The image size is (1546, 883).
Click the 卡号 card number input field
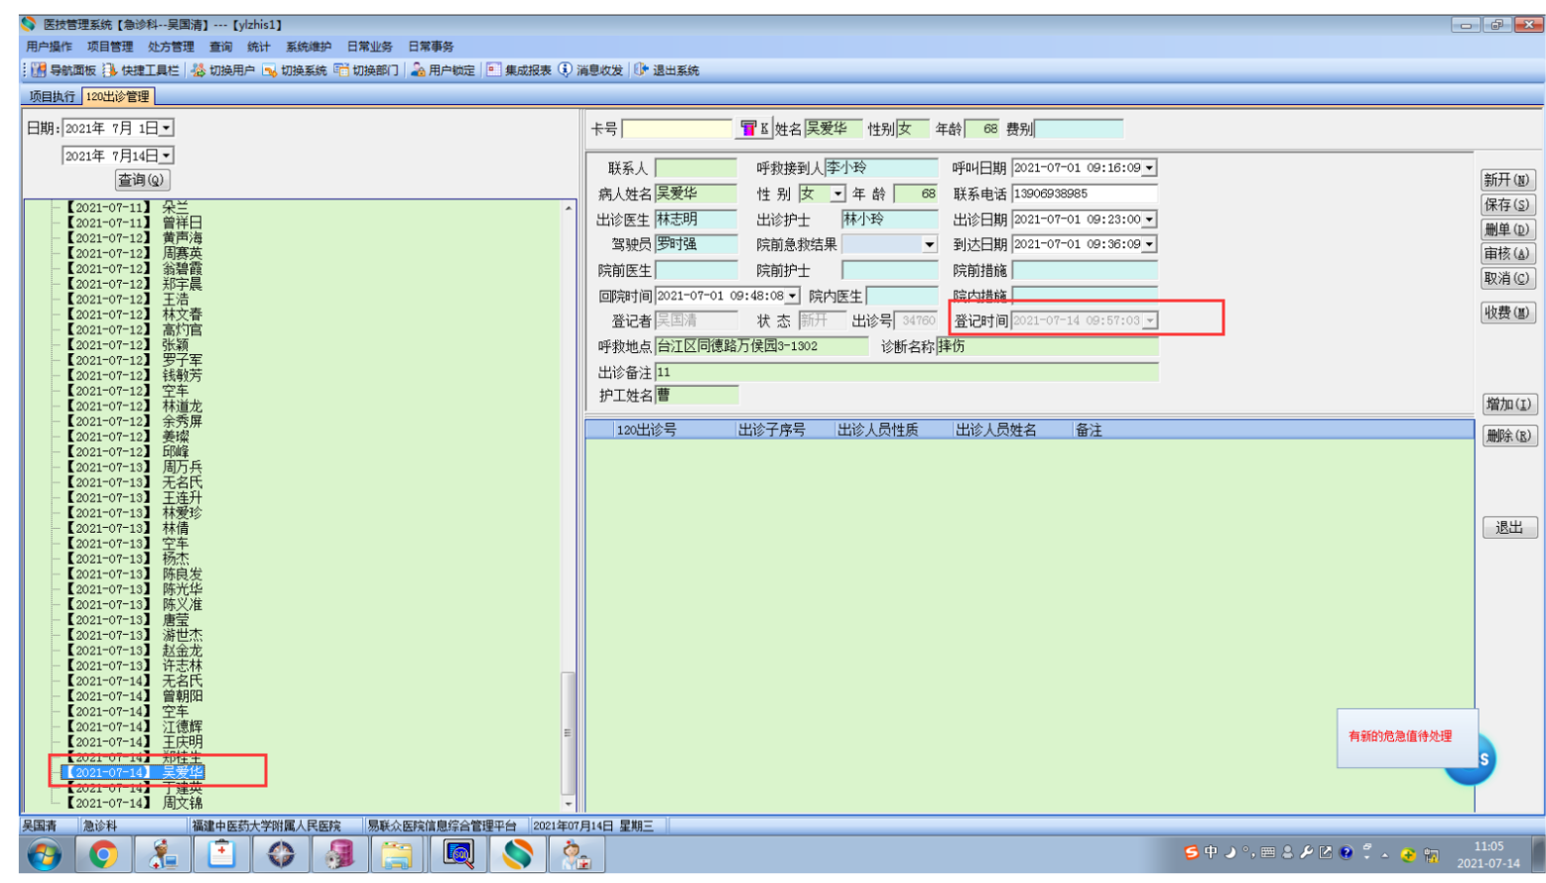[x=677, y=129]
